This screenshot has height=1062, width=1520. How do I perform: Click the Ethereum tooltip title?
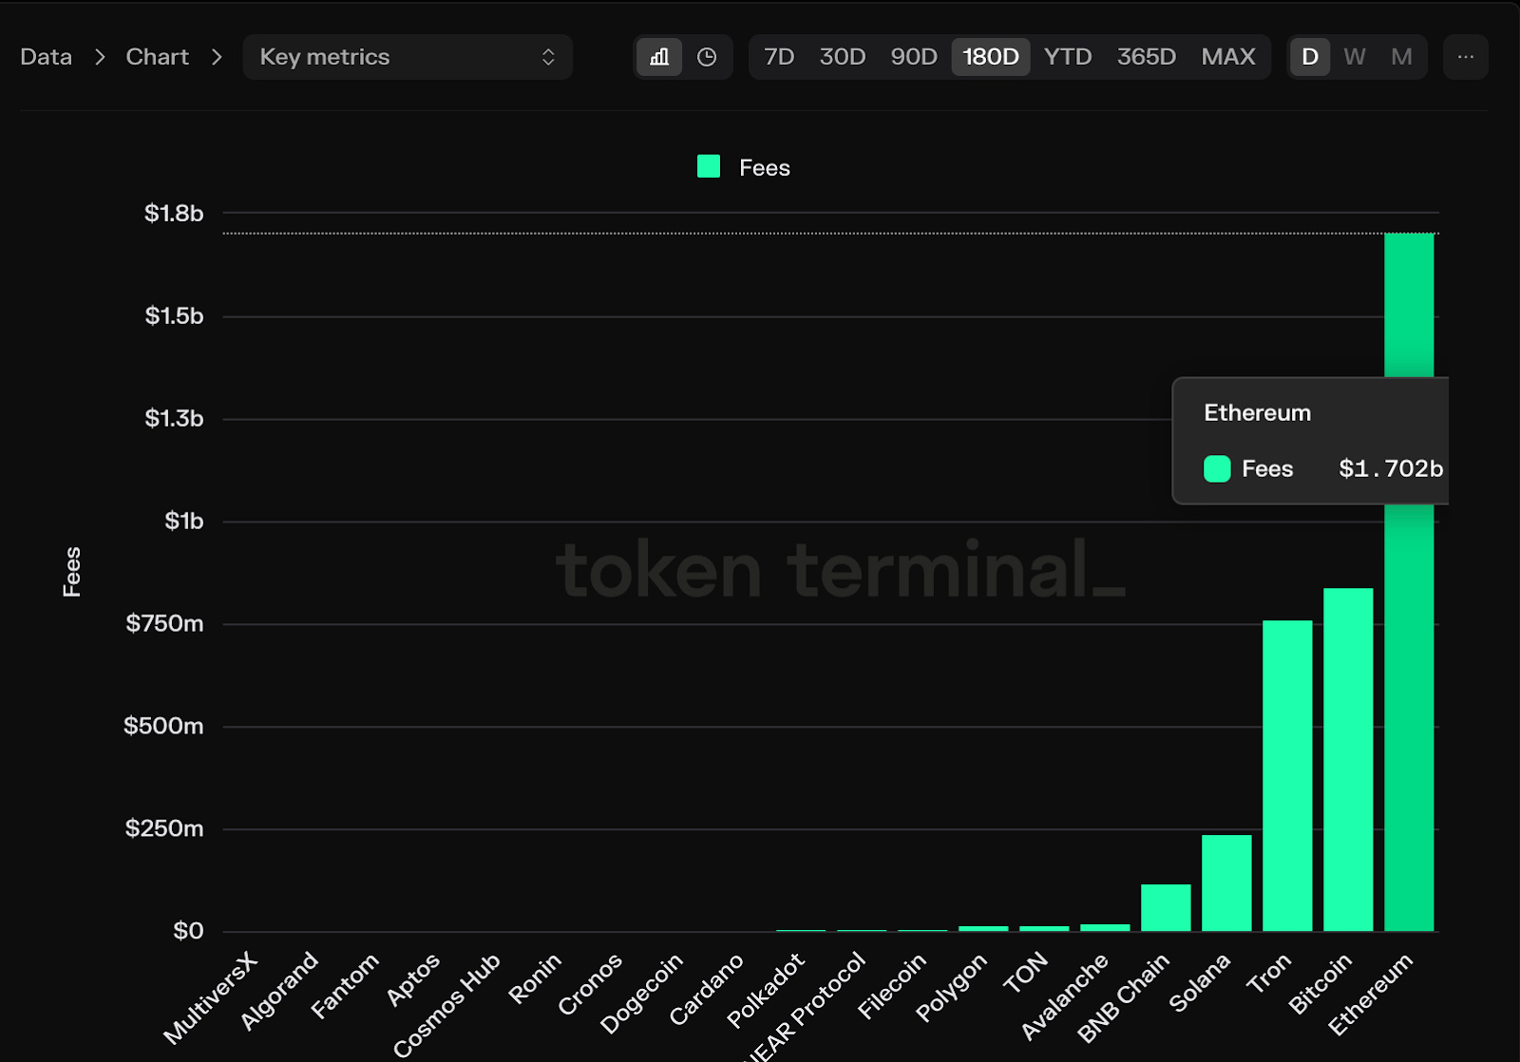pos(1257,412)
